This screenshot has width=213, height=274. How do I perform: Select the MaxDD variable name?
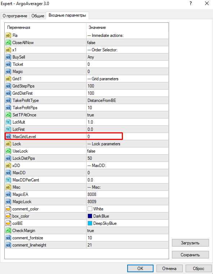pos(19,173)
